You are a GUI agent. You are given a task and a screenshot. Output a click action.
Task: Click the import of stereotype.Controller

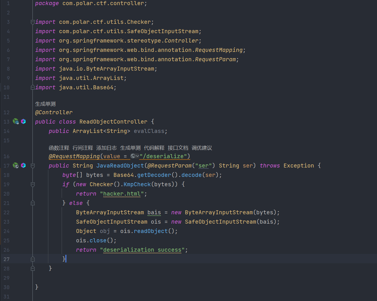click(x=118, y=41)
